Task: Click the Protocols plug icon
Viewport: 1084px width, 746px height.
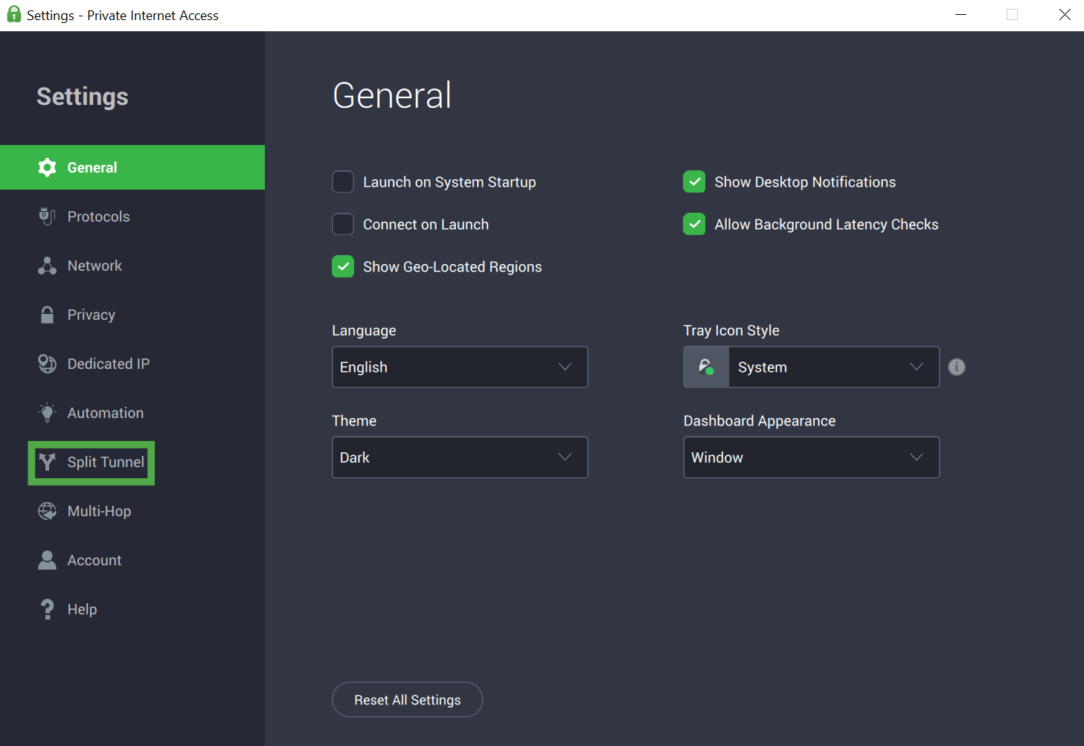Action: [47, 216]
